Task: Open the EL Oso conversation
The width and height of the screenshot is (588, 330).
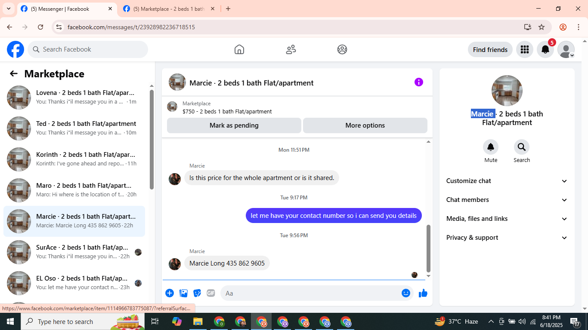Action: tap(74, 283)
